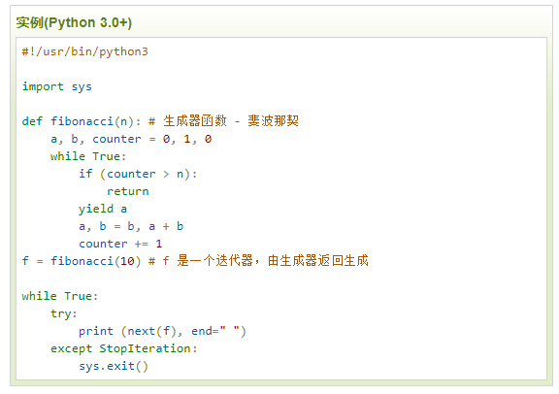Screen dimensions: 559x394
Task: Click the a, b, counter assignment line
Action: coord(131,139)
